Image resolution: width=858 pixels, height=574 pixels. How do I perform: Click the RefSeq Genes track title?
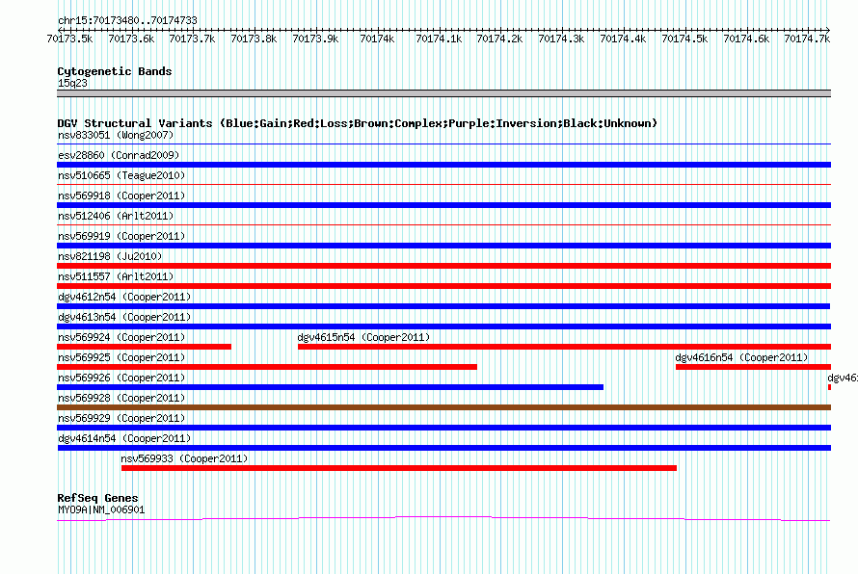click(98, 498)
